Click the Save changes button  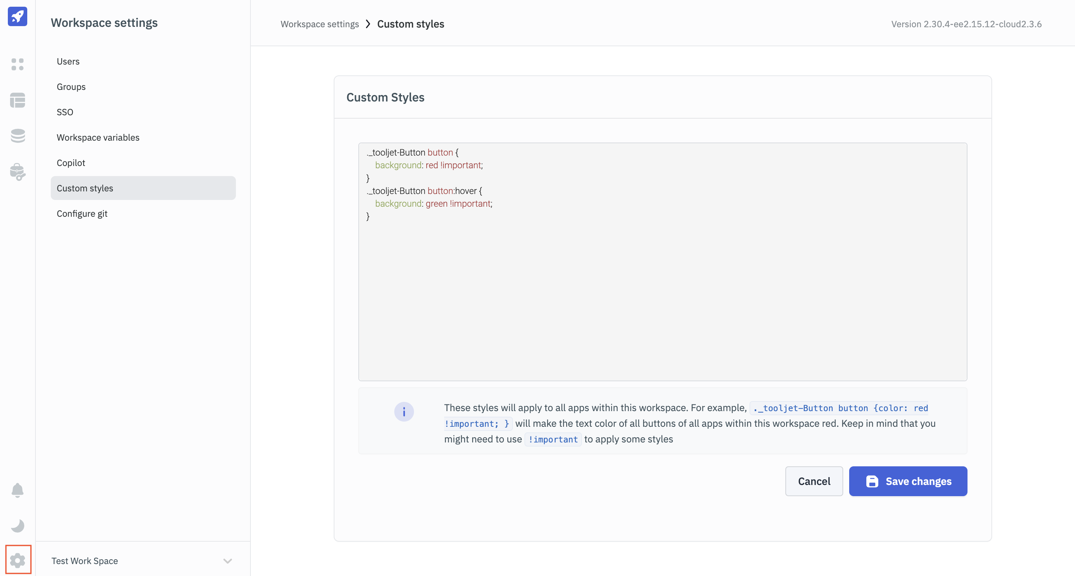click(x=908, y=481)
